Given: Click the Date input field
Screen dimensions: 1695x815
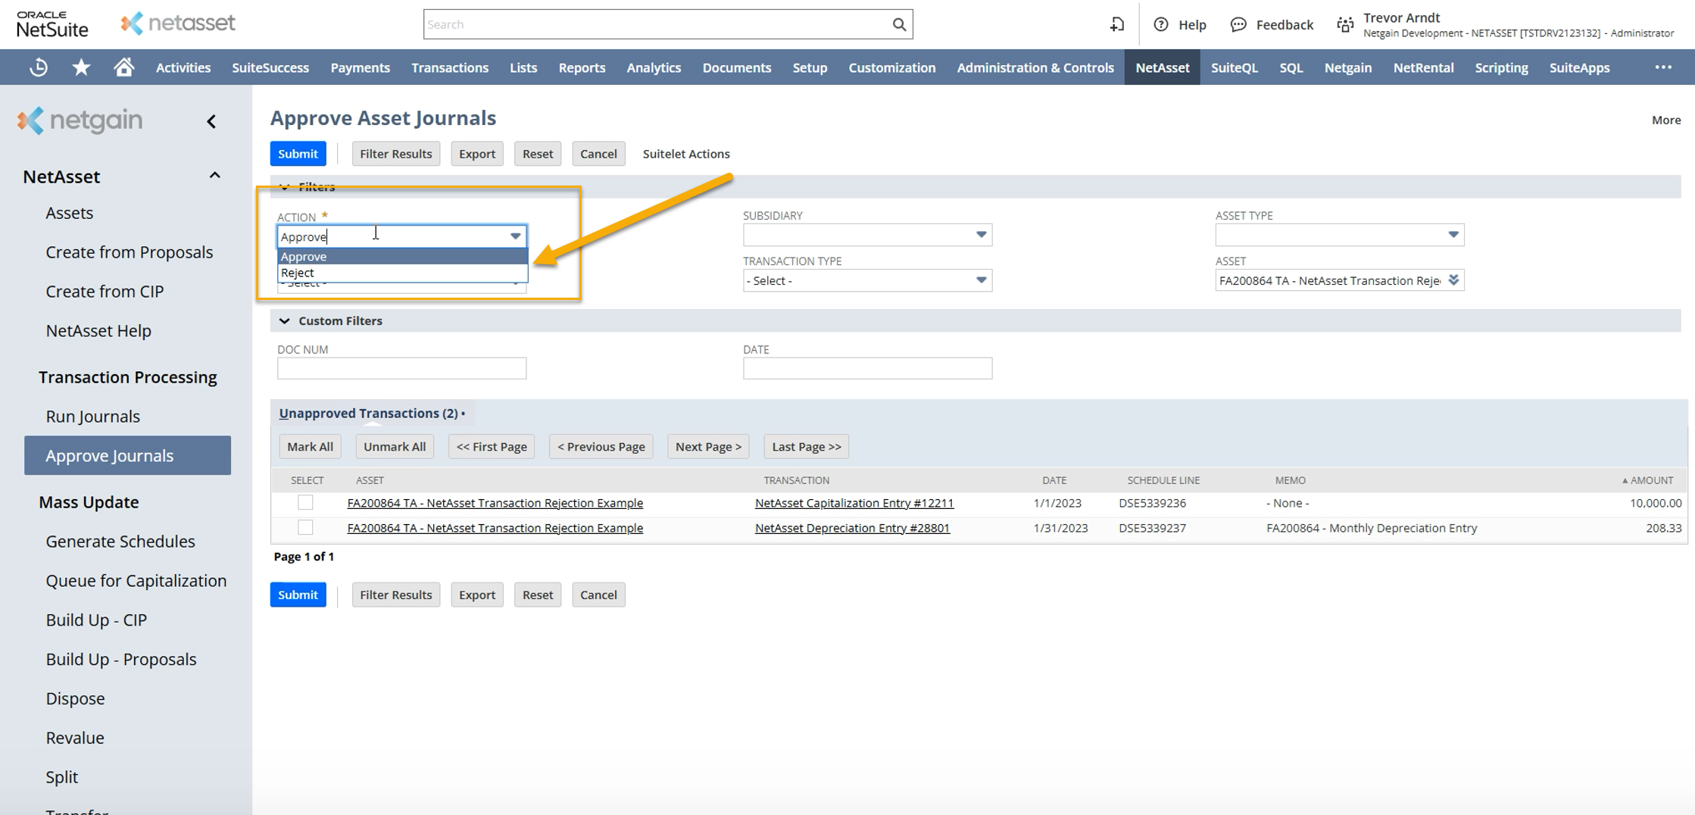Looking at the screenshot, I should [x=867, y=368].
